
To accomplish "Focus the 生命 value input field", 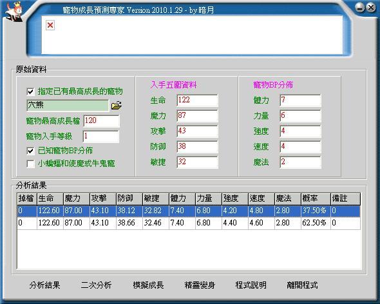I will click(197, 100).
